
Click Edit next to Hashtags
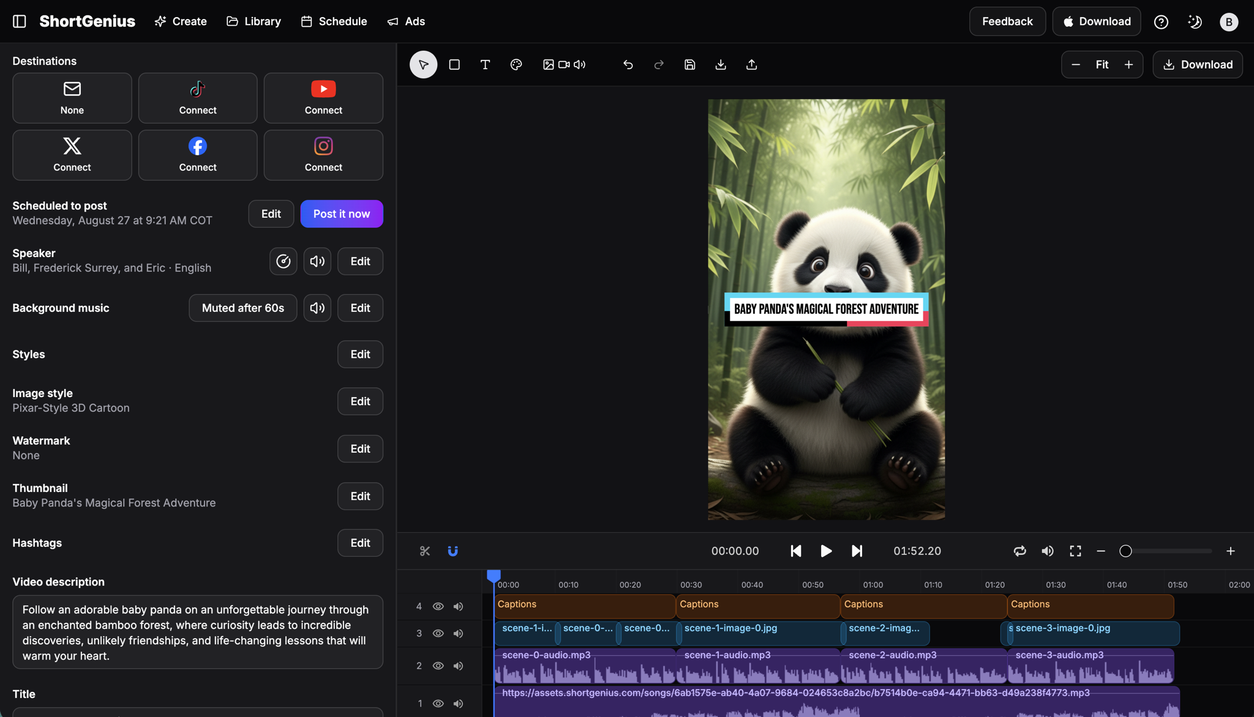[x=359, y=543]
